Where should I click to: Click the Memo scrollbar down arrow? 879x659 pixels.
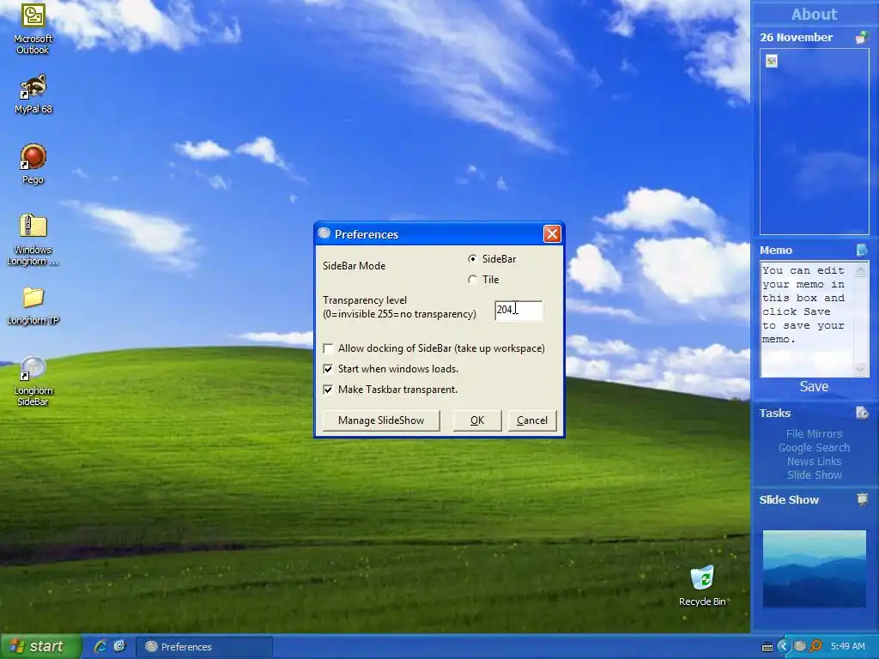[860, 369]
